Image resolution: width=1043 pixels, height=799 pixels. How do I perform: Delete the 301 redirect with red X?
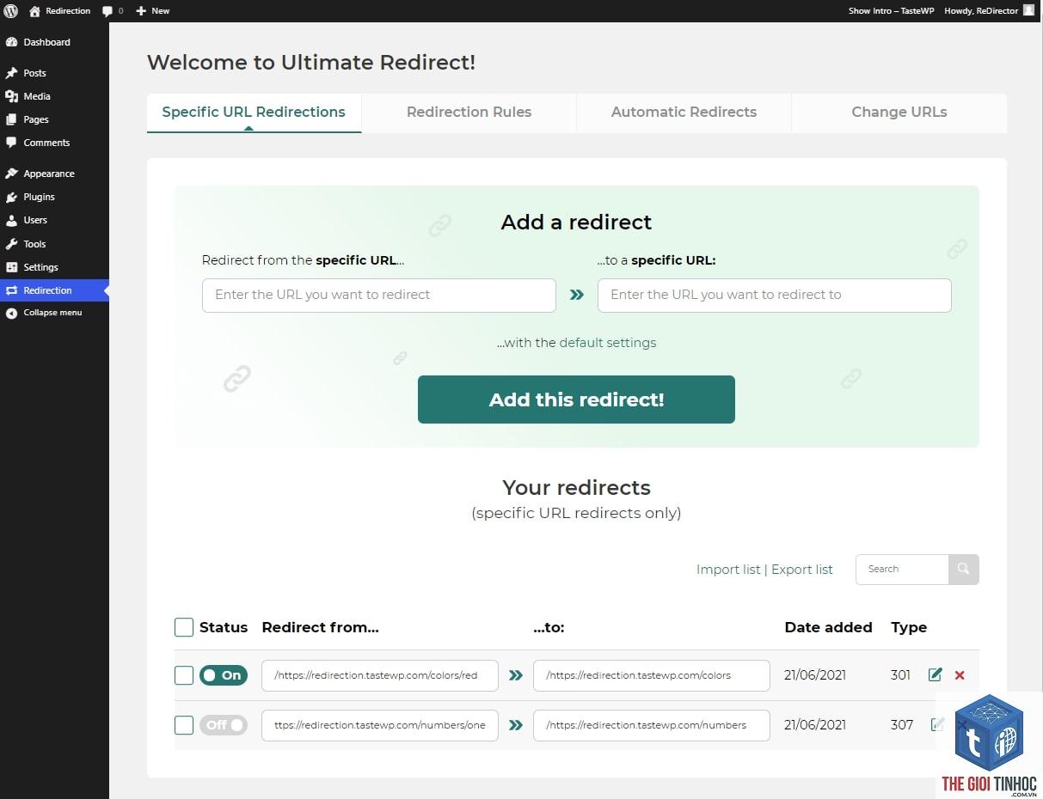[x=960, y=675]
